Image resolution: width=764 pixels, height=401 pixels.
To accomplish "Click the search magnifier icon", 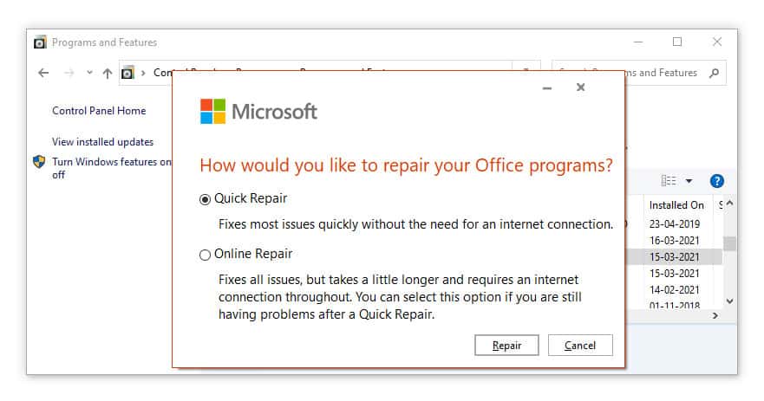I will (714, 73).
